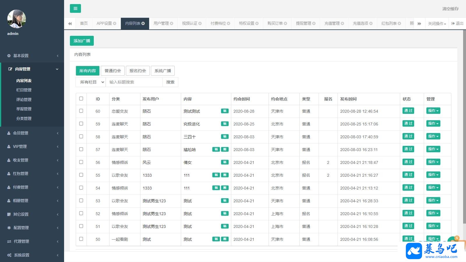Click the 图 badge in row 尴尬哈
Screen dimensions: 466x262
pos(225,149)
